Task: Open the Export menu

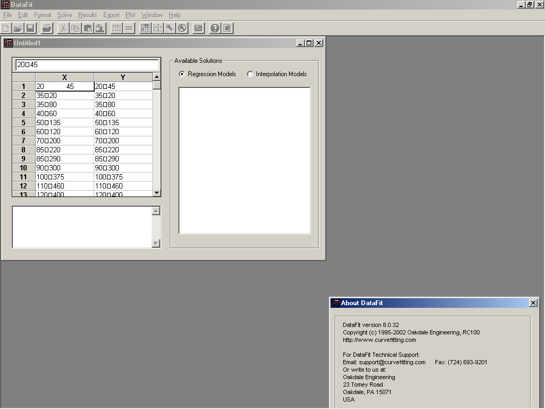Action: coord(111,15)
